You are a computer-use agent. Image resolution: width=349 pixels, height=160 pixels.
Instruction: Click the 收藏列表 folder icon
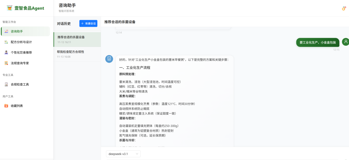coord(6,106)
